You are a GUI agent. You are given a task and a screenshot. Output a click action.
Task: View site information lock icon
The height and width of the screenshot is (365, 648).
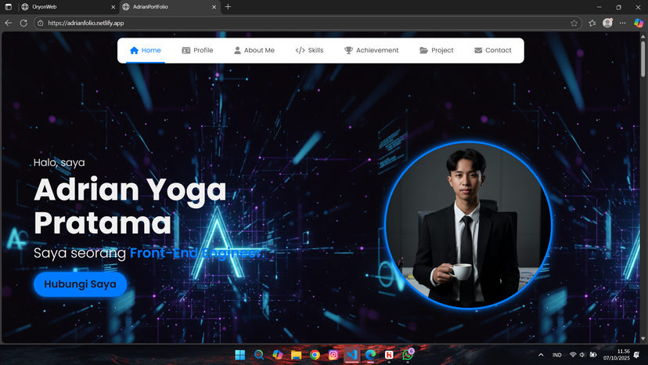pos(41,23)
